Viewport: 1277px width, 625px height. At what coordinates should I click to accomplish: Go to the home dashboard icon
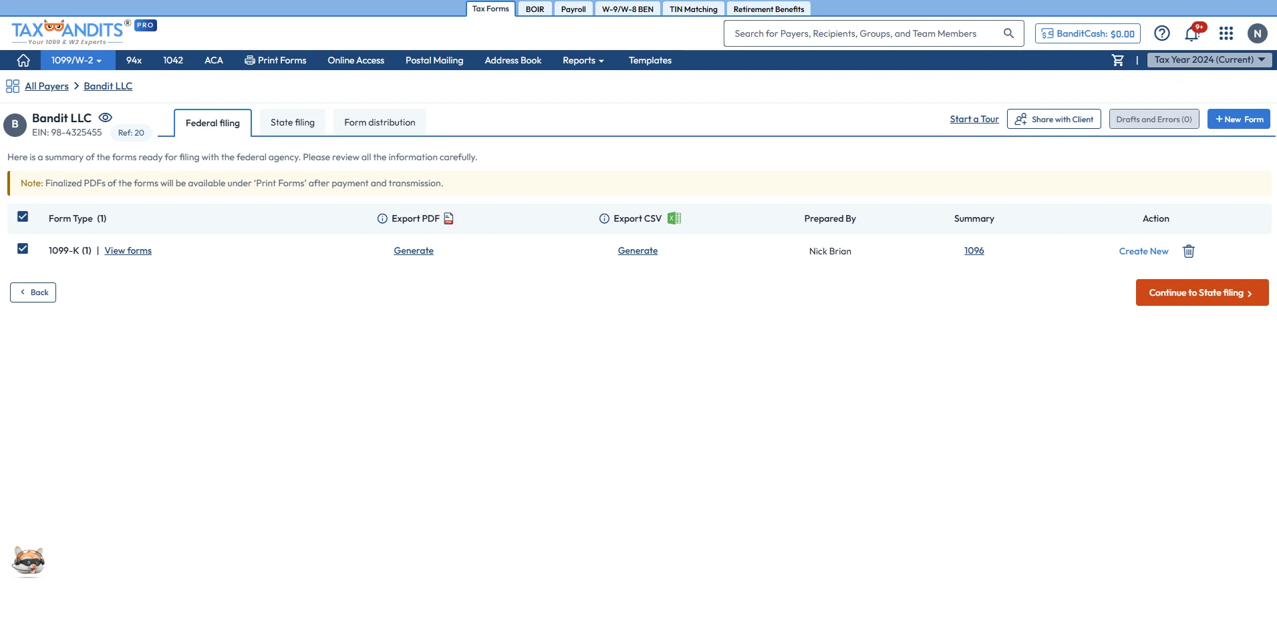pyautogui.click(x=23, y=60)
